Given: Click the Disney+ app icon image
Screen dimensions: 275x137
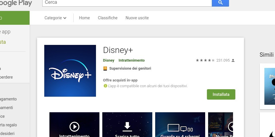Looking at the screenshot, I should [x=70, y=71].
